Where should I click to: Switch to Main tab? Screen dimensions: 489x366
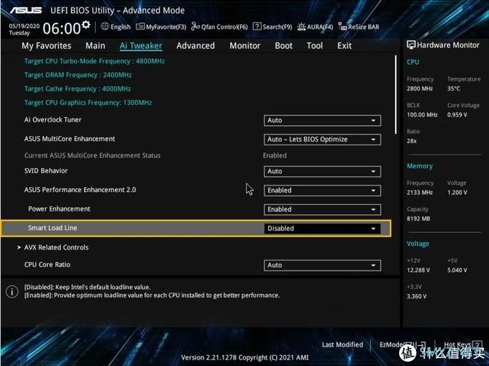tap(96, 46)
